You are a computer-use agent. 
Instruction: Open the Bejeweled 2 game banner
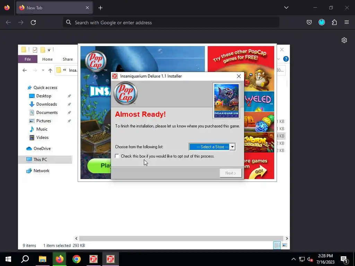click(259, 101)
